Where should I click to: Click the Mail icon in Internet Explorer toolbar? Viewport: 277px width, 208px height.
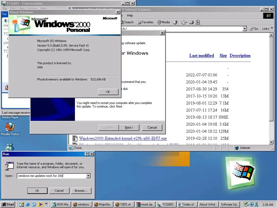pyautogui.click(x=184, y=22)
